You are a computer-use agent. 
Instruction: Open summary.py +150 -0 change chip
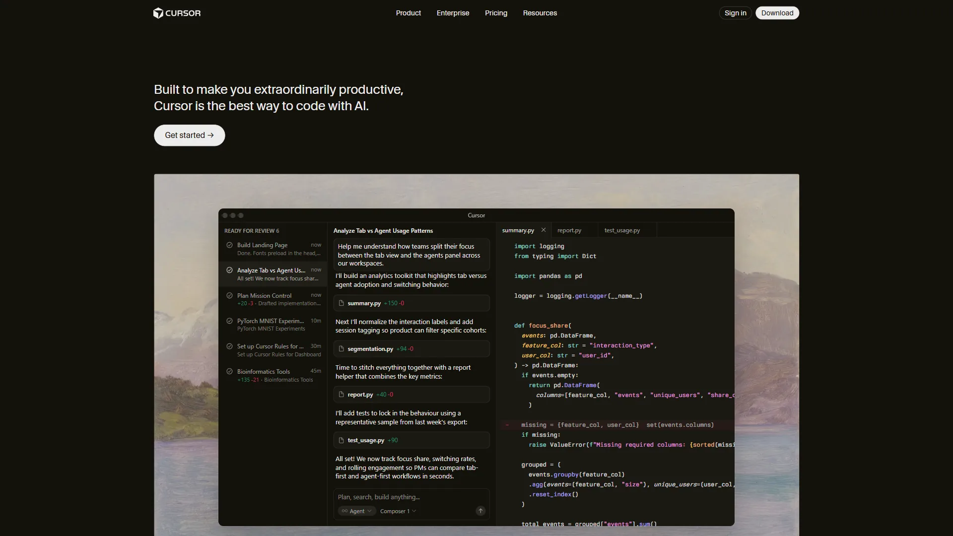click(411, 303)
